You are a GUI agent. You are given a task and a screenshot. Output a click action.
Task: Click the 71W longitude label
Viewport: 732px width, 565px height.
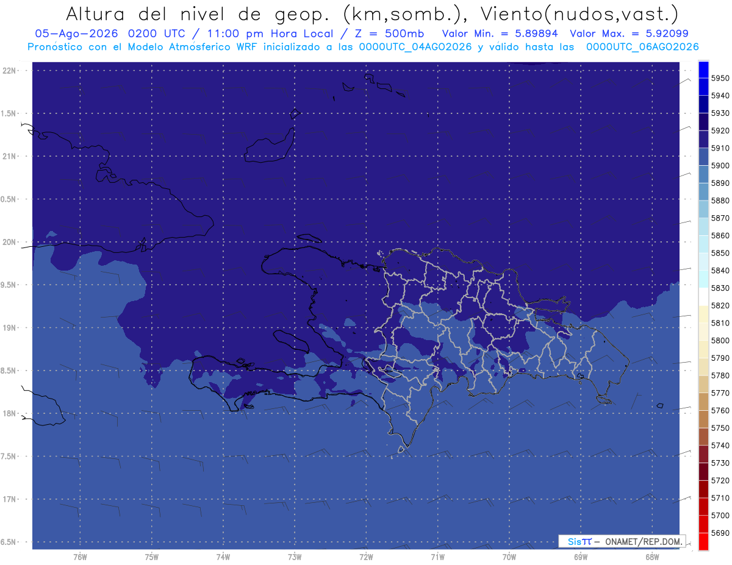(437, 556)
